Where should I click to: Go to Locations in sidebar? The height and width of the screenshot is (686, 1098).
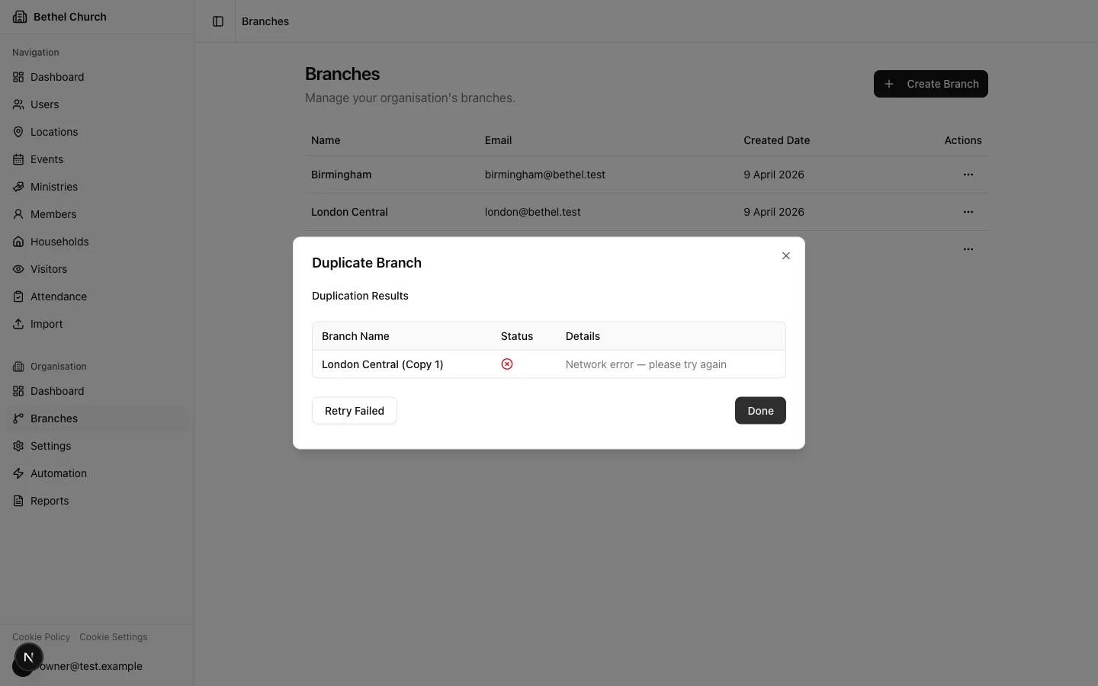click(98, 132)
